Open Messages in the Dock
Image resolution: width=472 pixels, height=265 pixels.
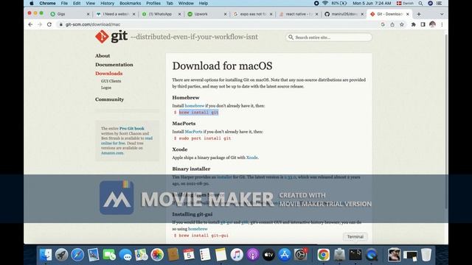pos(125,255)
